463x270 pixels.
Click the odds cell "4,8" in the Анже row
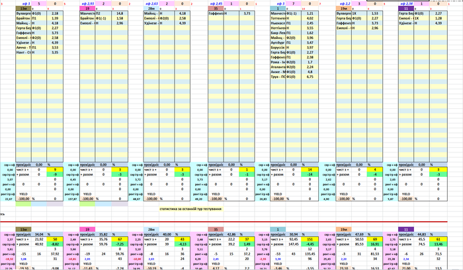tap(310, 72)
